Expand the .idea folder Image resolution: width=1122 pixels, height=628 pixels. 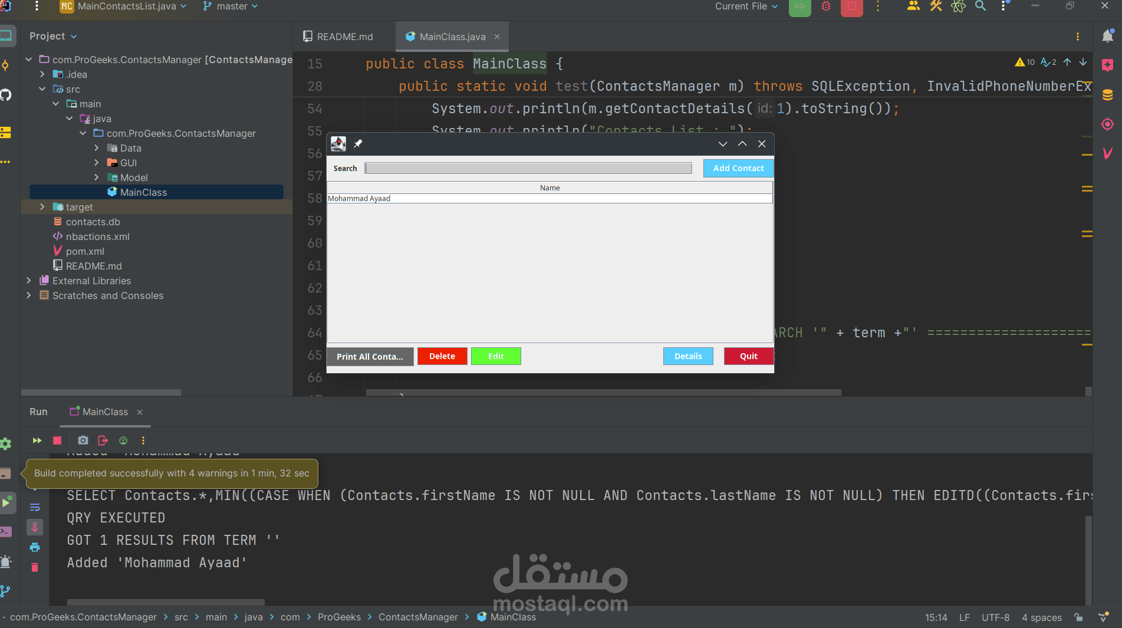coord(42,74)
